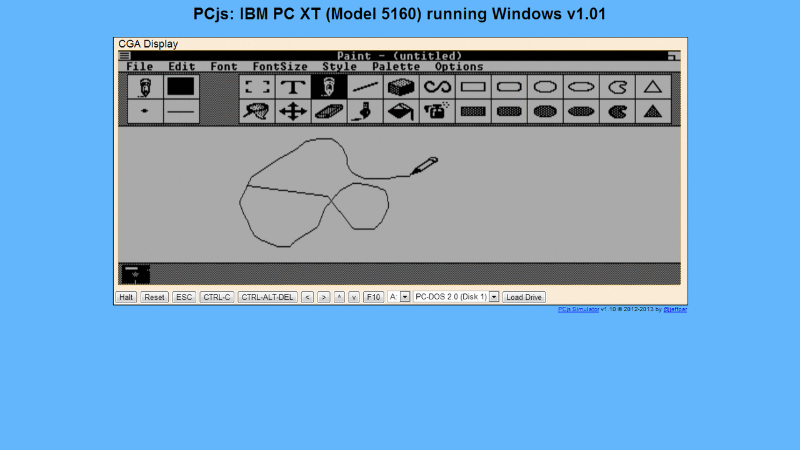Open the File menu
The image size is (800, 450).
tap(139, 66)
